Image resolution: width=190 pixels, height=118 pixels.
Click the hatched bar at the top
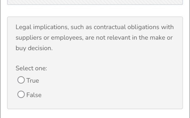point(95,2)
